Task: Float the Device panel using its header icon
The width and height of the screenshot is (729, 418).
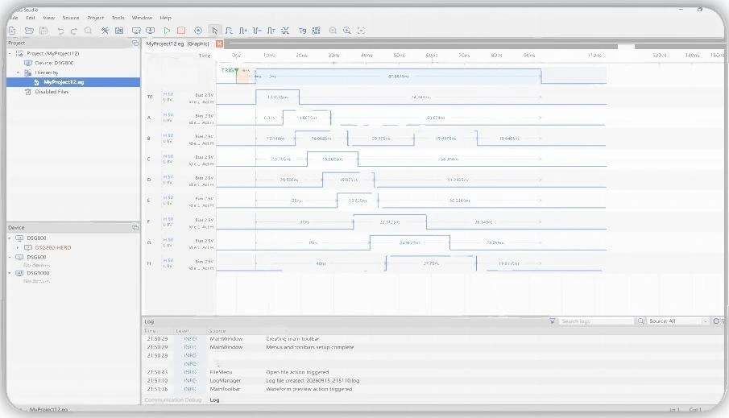Action: pos(135,227)
